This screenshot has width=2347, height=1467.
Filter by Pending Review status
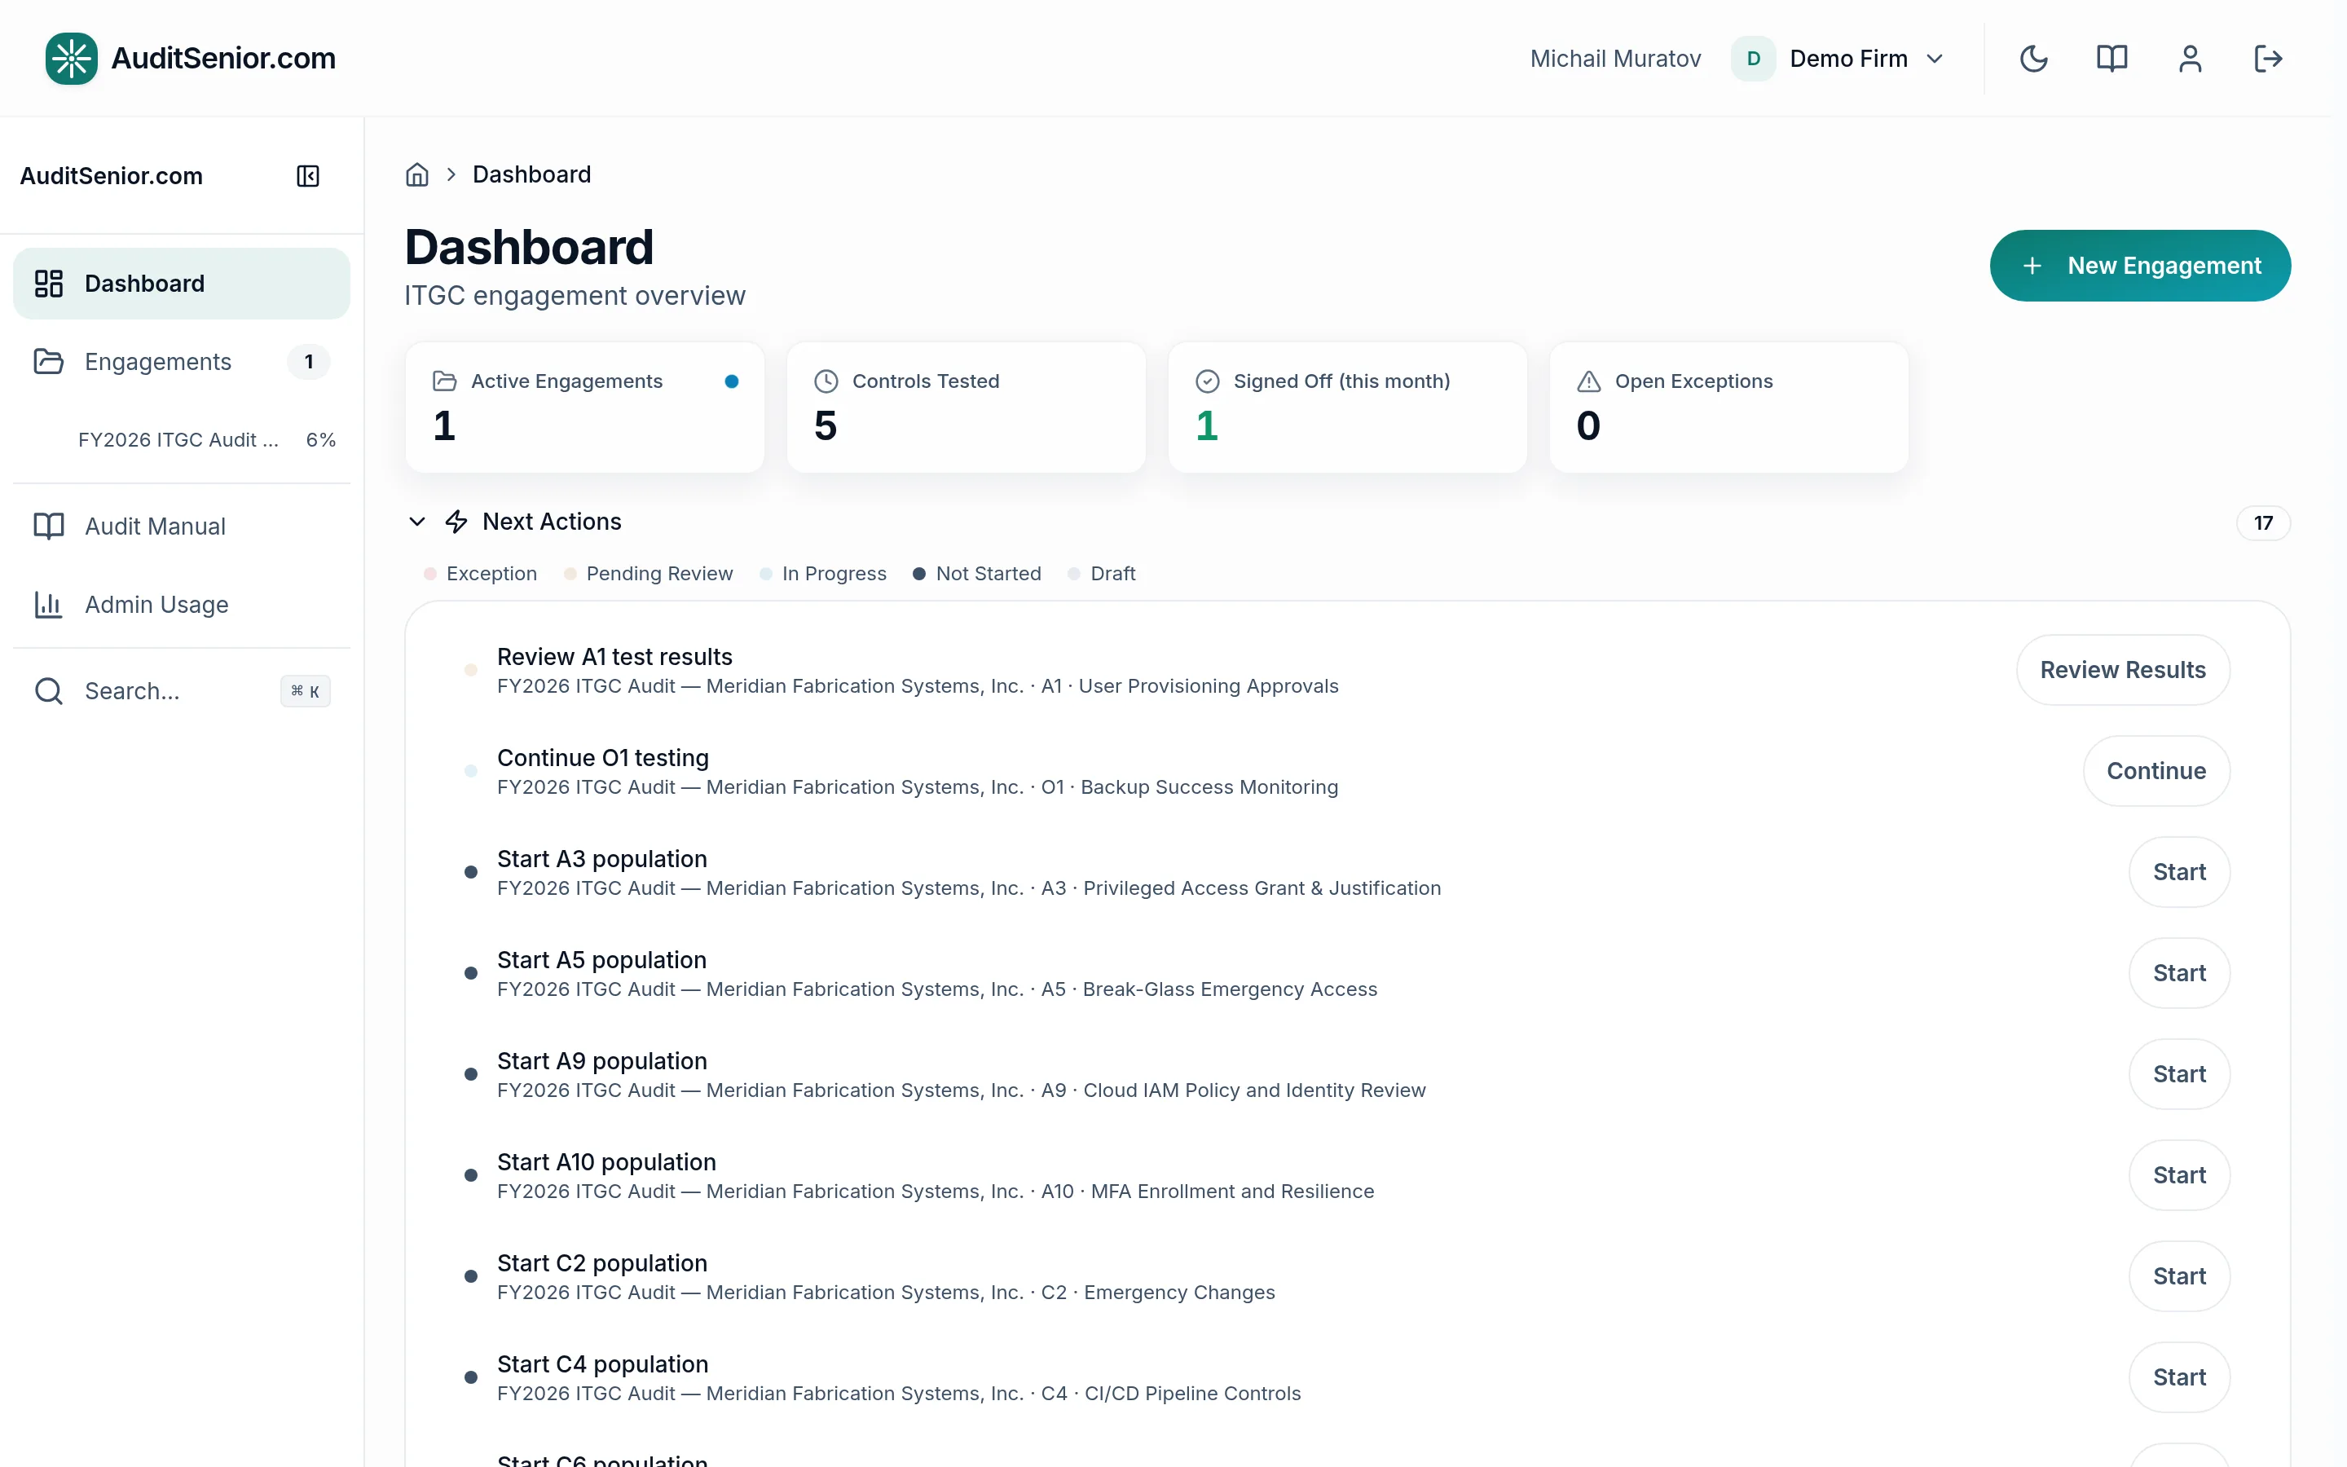(x=649, y=574)
